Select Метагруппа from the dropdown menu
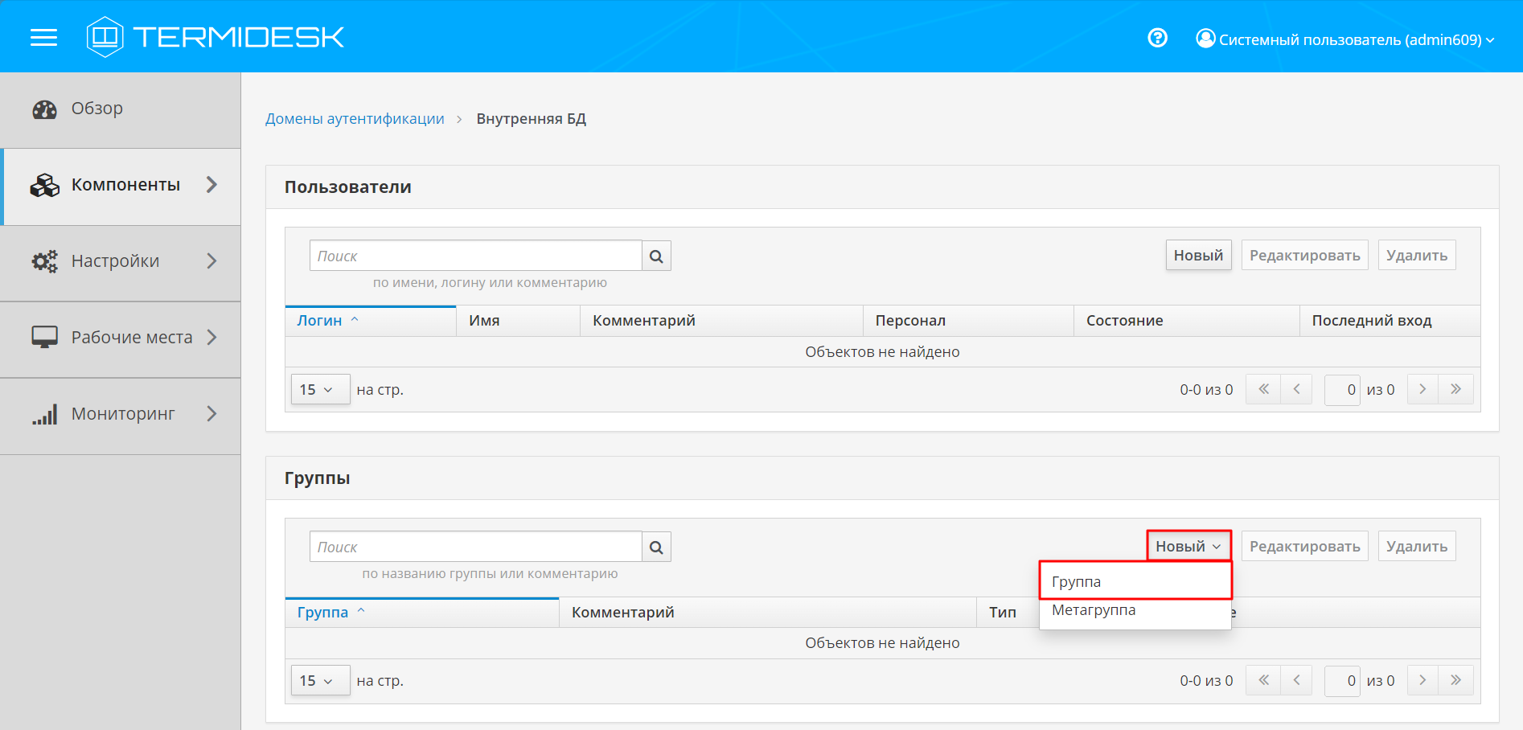1523x730 pixels. coord(1094,610)
